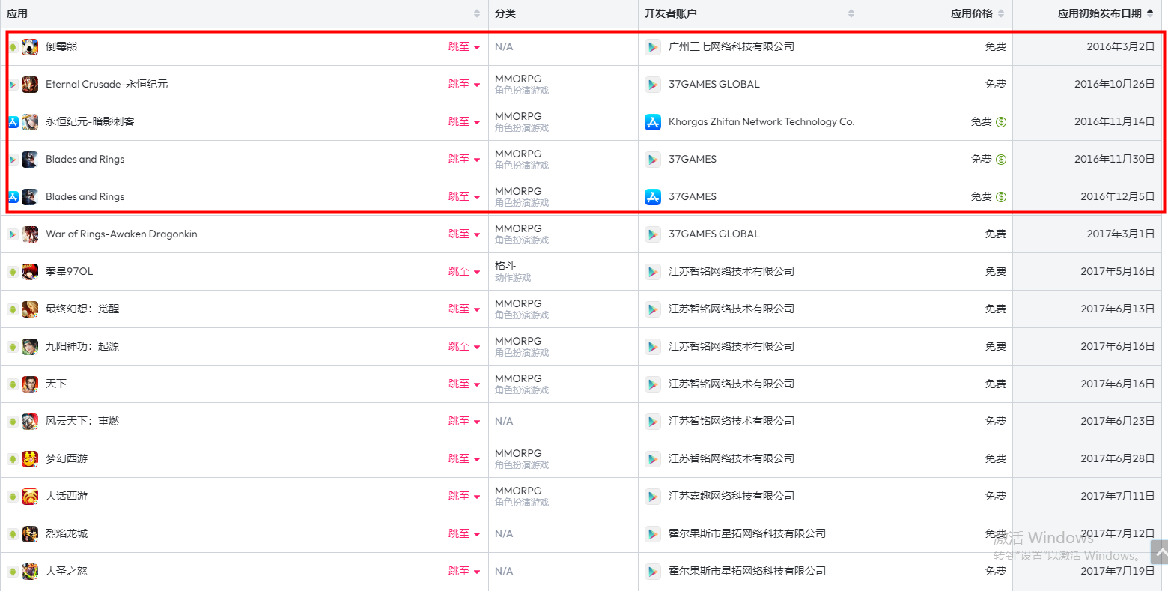The image size is (1168, 591).
Task: Click the 格斗 category for 拳皇97OL
Action: pos(505,266)
